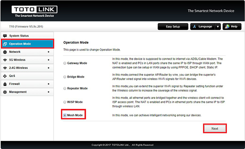Viewport: 245px width, 149px height.
Task: Click the Firewall padlock icon
Action: point(5,84)
